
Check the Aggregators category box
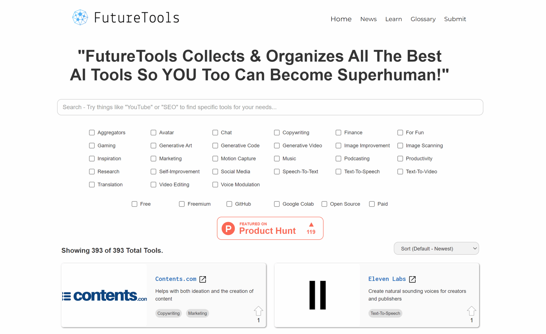coord(92,132)
